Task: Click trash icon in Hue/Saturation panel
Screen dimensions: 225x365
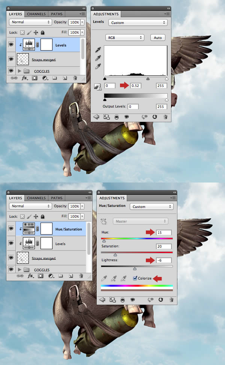Action: [x=171, y=300]
